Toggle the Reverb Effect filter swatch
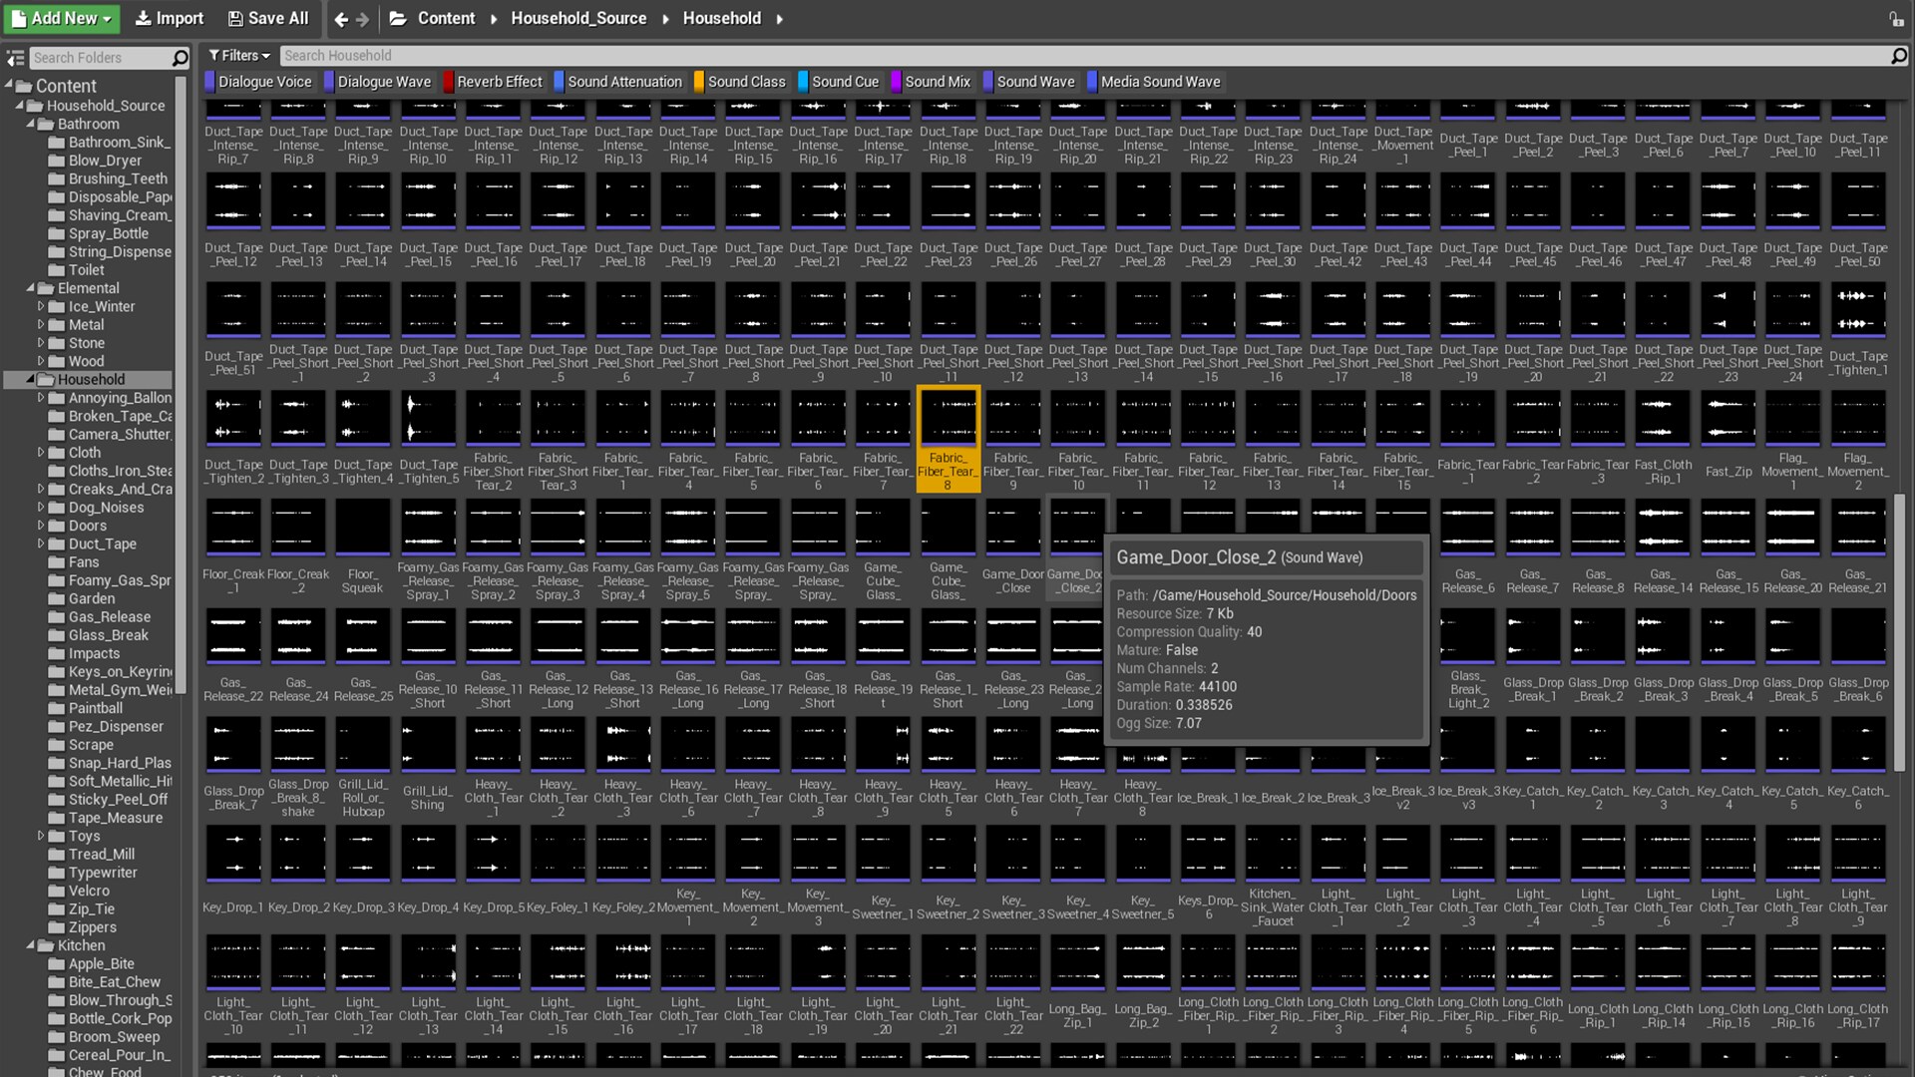The width and height of the screenshot is (1915, 1077). point(449,82)
